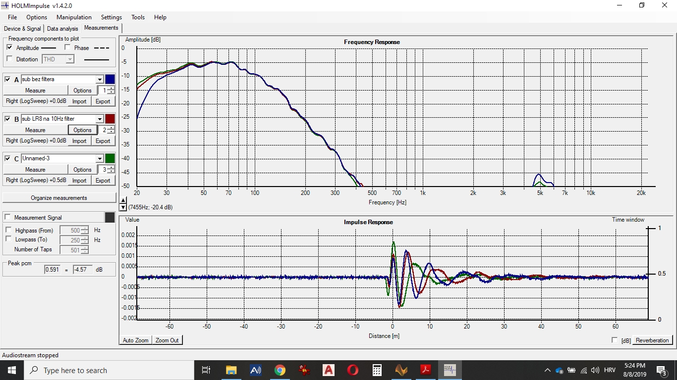
Task: Select the Measurements tab
Action: [x=101, y=28]
